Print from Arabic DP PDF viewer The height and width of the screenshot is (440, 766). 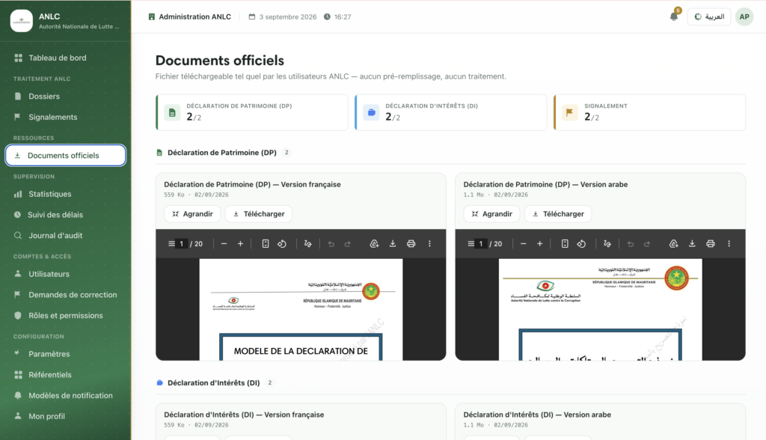coord(711,243)
